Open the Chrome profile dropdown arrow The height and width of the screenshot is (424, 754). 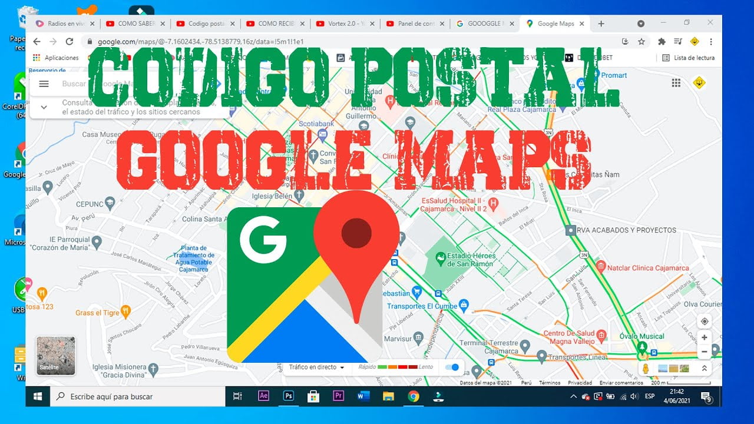tap(641, 24)
